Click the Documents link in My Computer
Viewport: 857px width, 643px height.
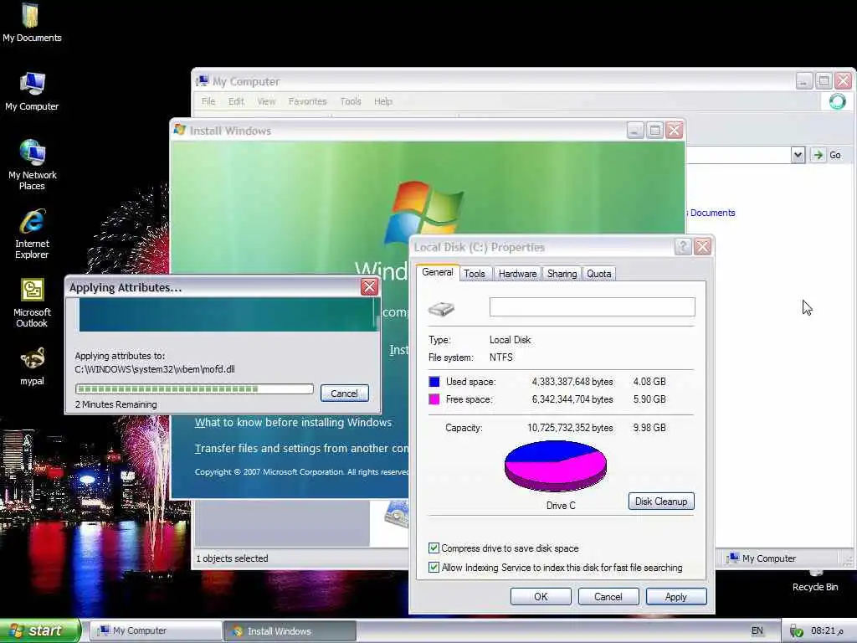pos(712,213)
